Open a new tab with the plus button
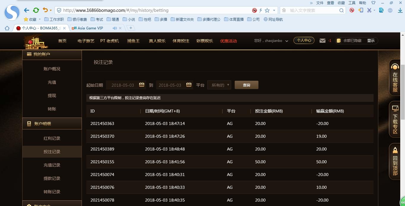This screenshot has width=405, height=206. (x=131, y=28)
